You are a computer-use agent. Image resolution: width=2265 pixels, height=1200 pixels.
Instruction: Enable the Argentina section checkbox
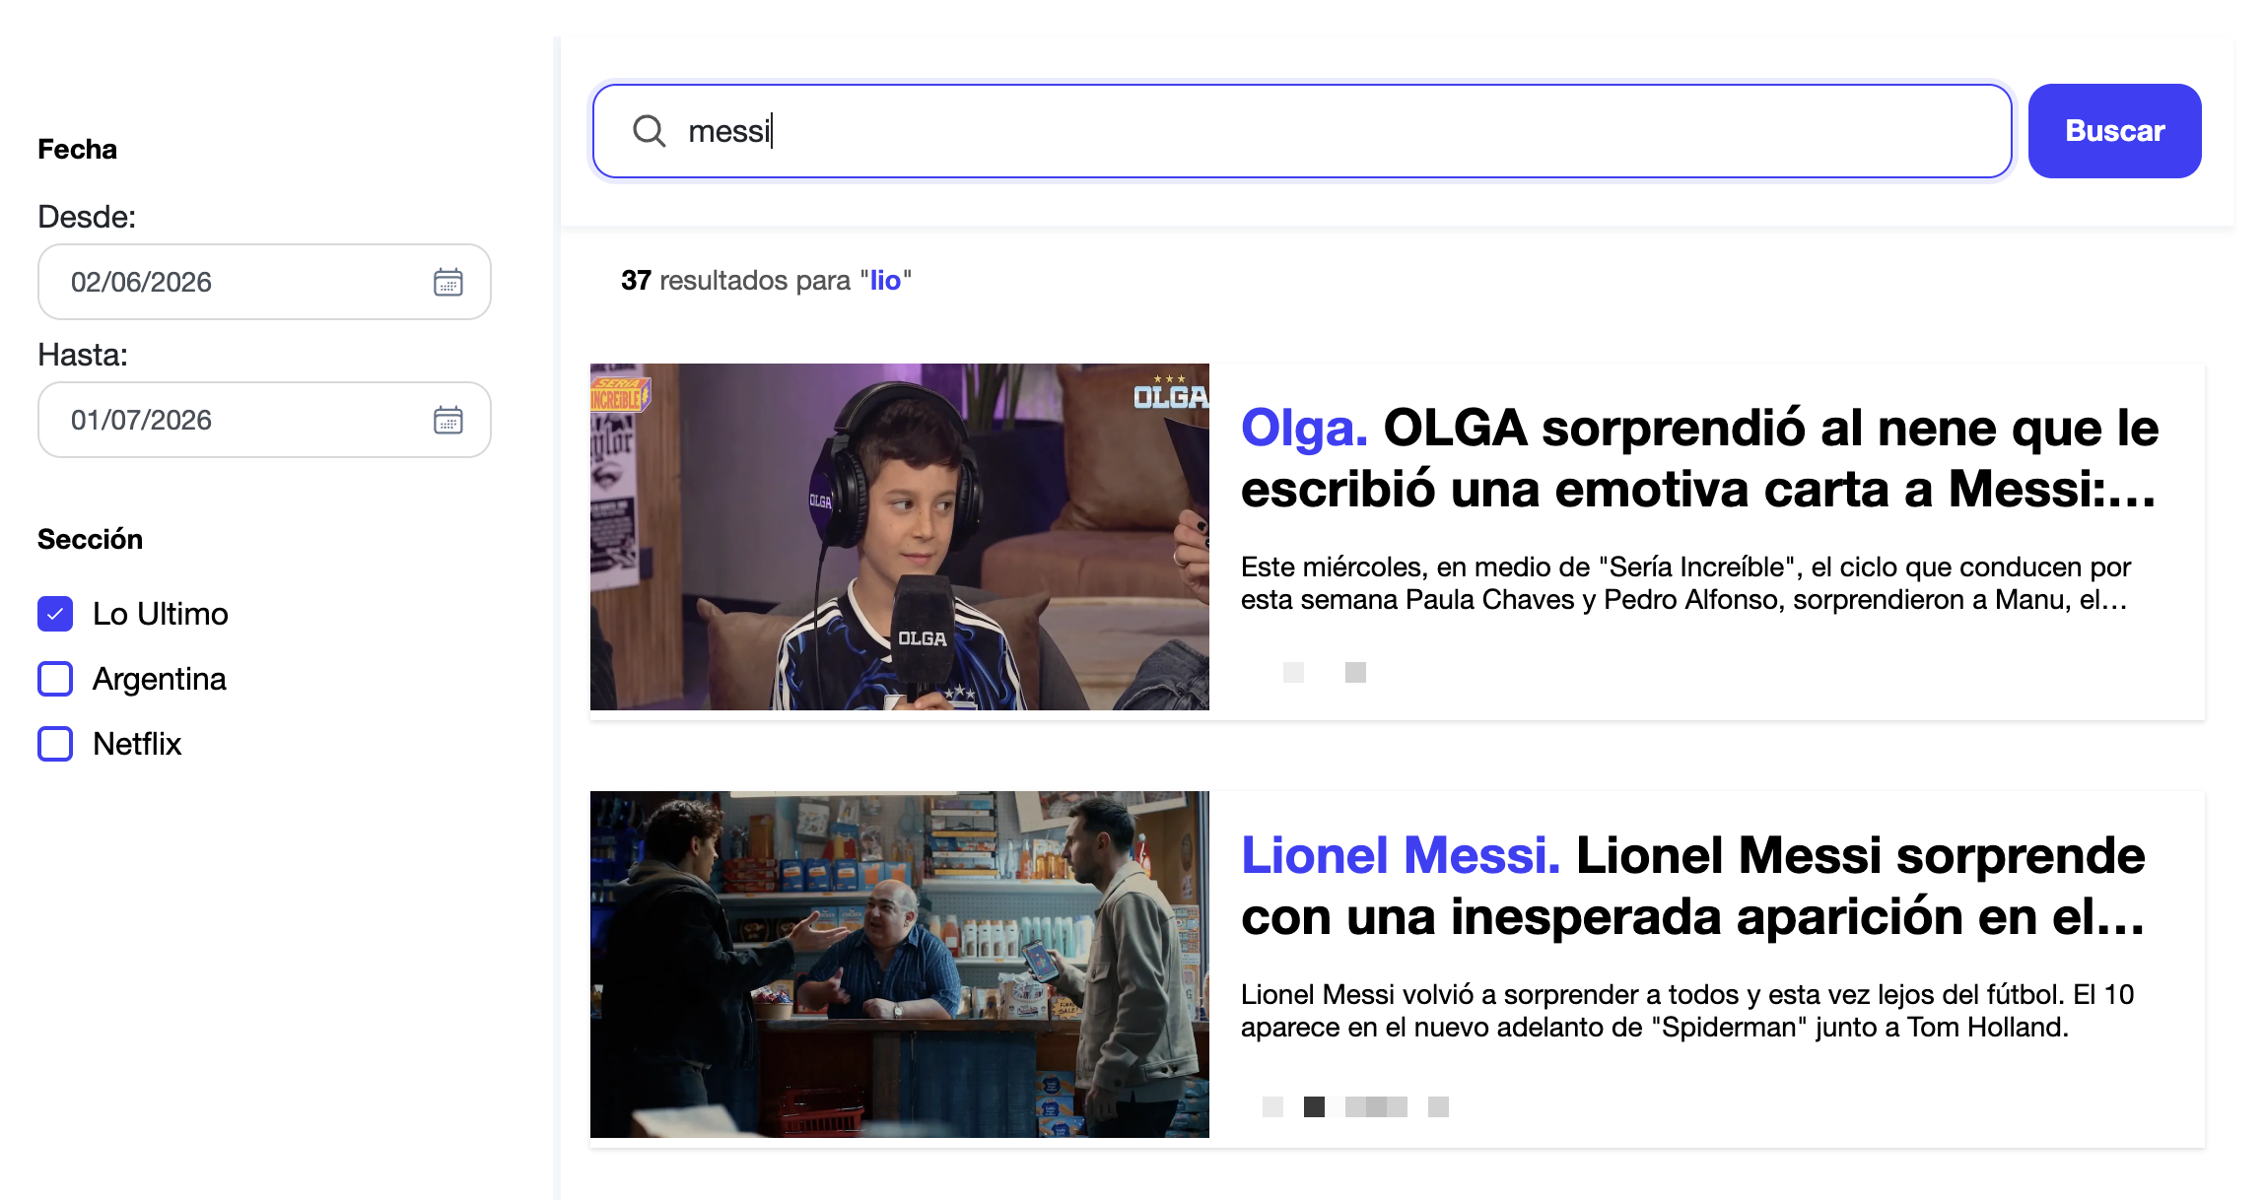(x=55, y=679)
